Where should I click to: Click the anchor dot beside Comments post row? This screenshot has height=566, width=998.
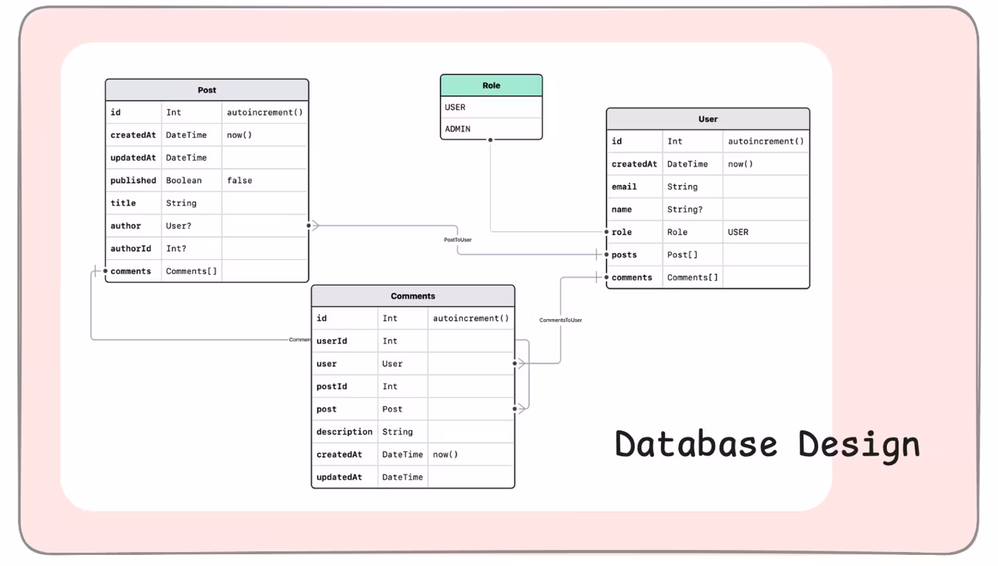(515, 408)
